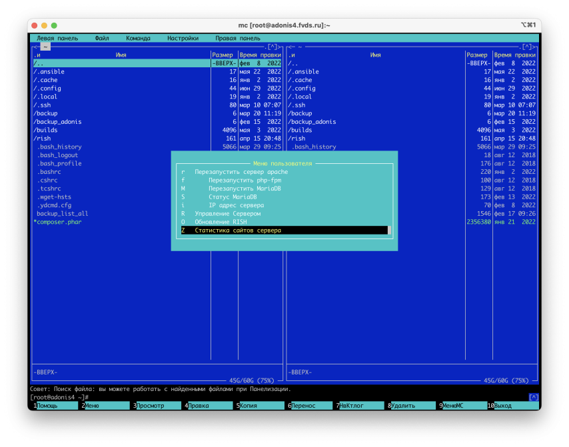Click left panel Имя column header
The width and height of the screenshot is (569, 447).
pyautogui.click(x=121, y=55)
